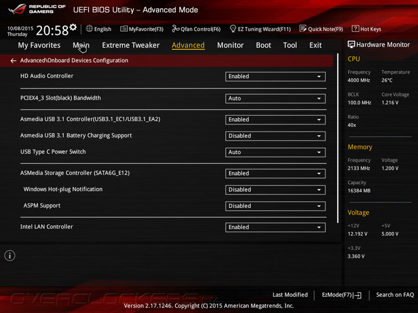Click the info circle icon

[x=10, y=256]
